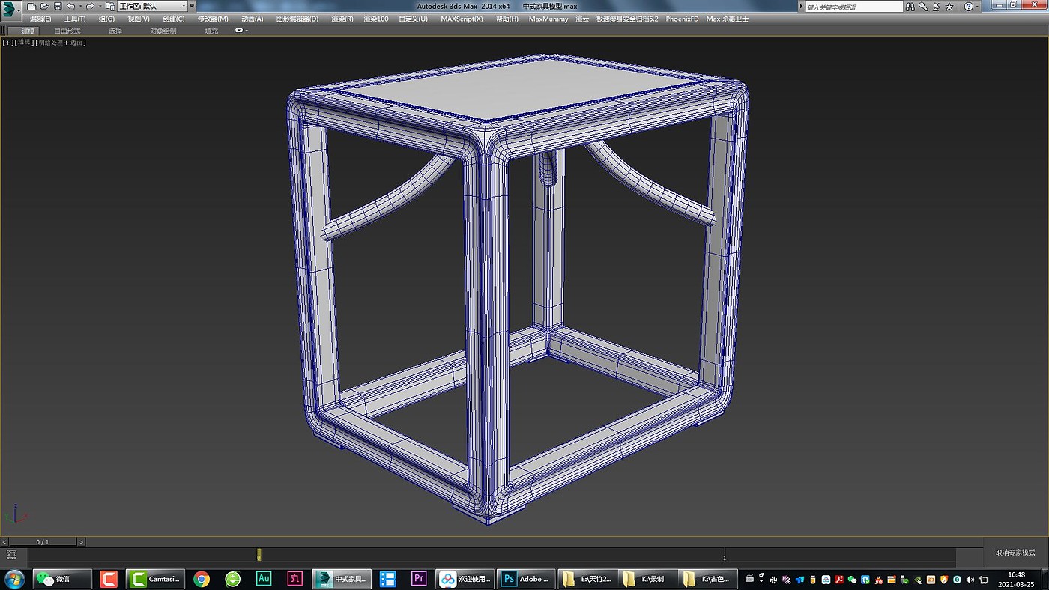Click the New Scene icon

tap(31, 6)
